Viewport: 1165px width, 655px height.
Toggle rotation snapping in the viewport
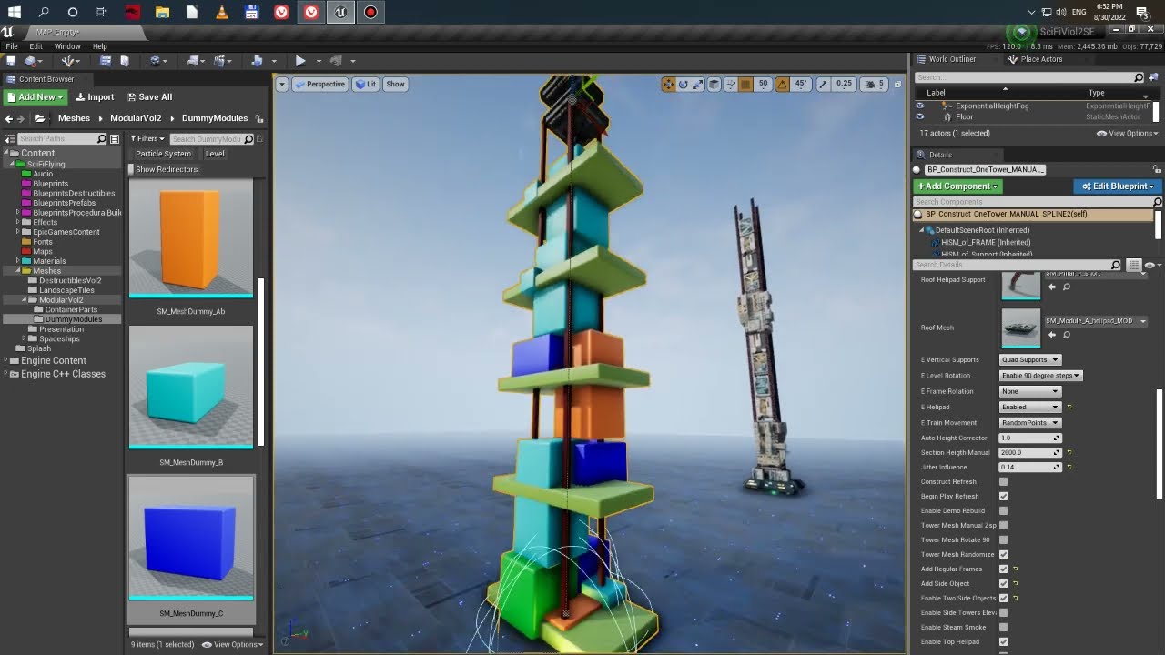(782, 84)
